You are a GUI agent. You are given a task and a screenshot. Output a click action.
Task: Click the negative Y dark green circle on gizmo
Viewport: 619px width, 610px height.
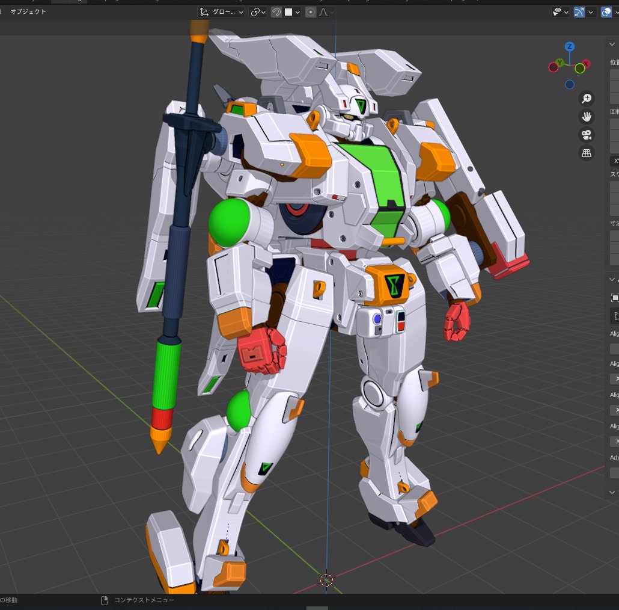(579, 69)
